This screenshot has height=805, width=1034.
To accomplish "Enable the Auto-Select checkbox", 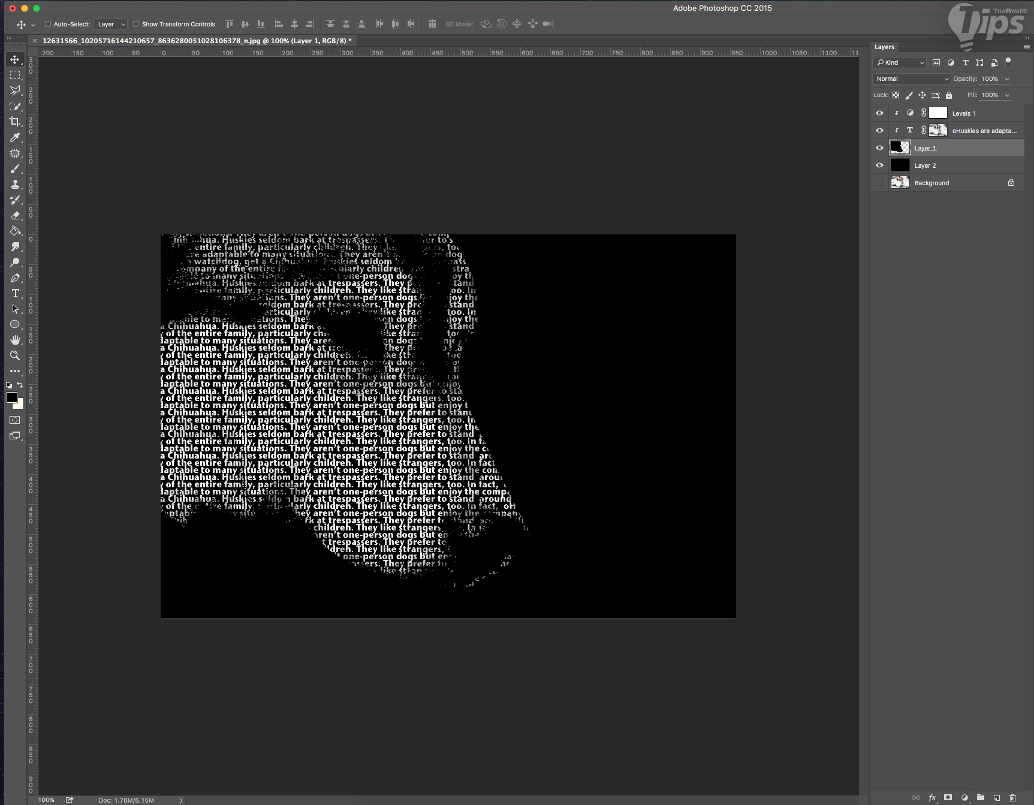I will [48, 24].
